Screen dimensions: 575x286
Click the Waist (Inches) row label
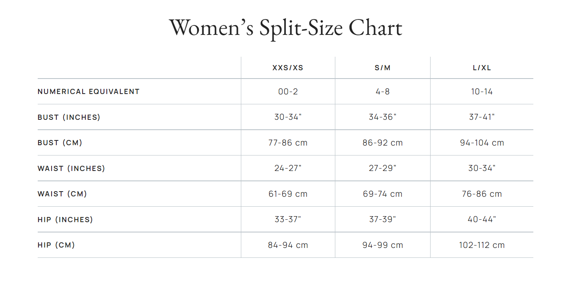71,169
